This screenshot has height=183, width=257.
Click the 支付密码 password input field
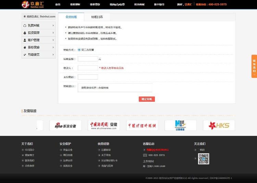[x=88, y=77]
